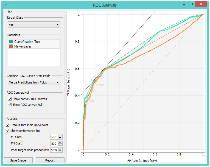
Task: Click the Naive Bayes brown color swatch
Action: pyautogui.click(x=11, y=46)
